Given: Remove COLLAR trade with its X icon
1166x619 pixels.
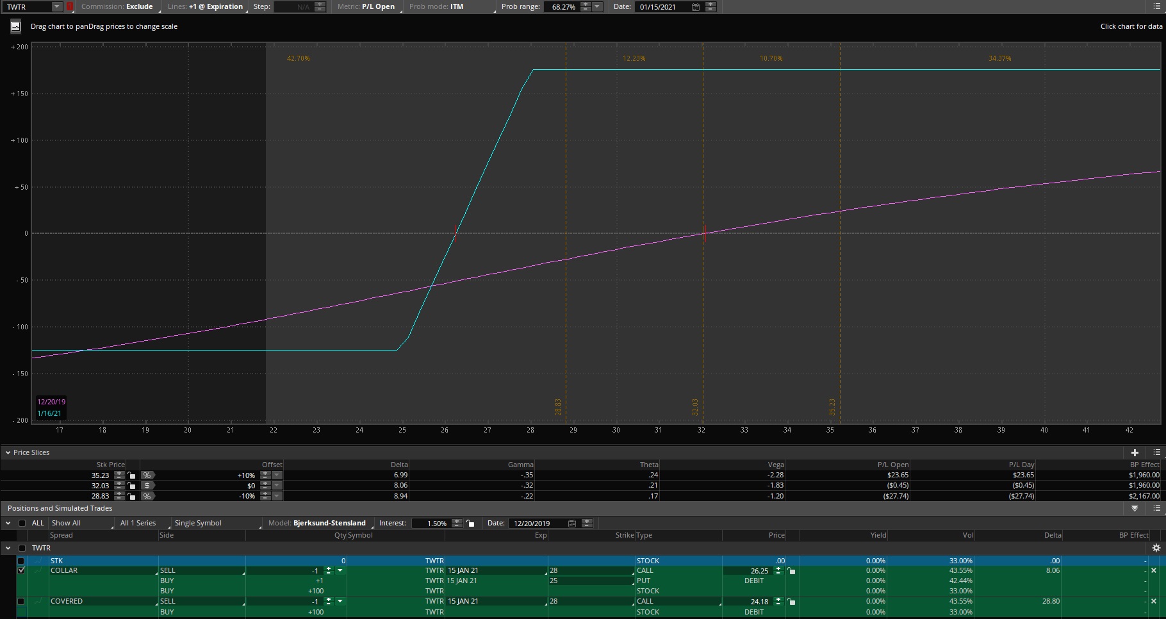Looking at the screenshot, I should click(1154, 570).
